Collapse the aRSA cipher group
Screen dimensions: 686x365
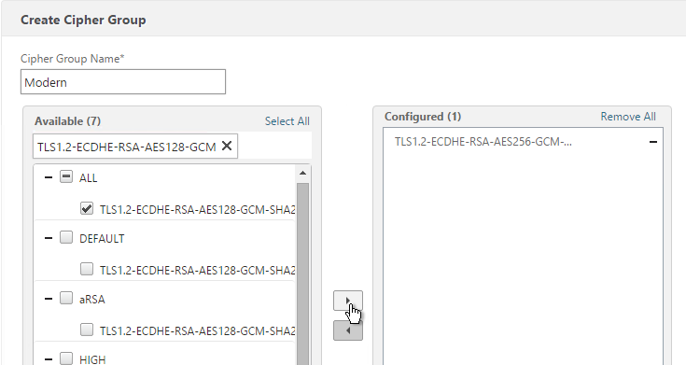click(x=49, y=299)
